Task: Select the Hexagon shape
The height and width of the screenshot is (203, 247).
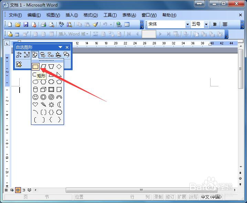Action: pos(43,82)
